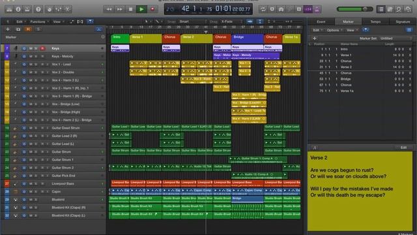This screenshot has width=417, height=235.
Task: Open the Library panel button
Action: point(9,9)
